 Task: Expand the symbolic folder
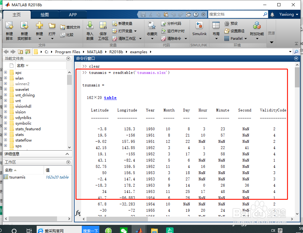[5, 123]
